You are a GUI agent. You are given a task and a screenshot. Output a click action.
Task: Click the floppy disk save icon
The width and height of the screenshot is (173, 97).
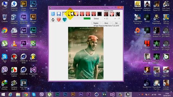tap(59, 14)
